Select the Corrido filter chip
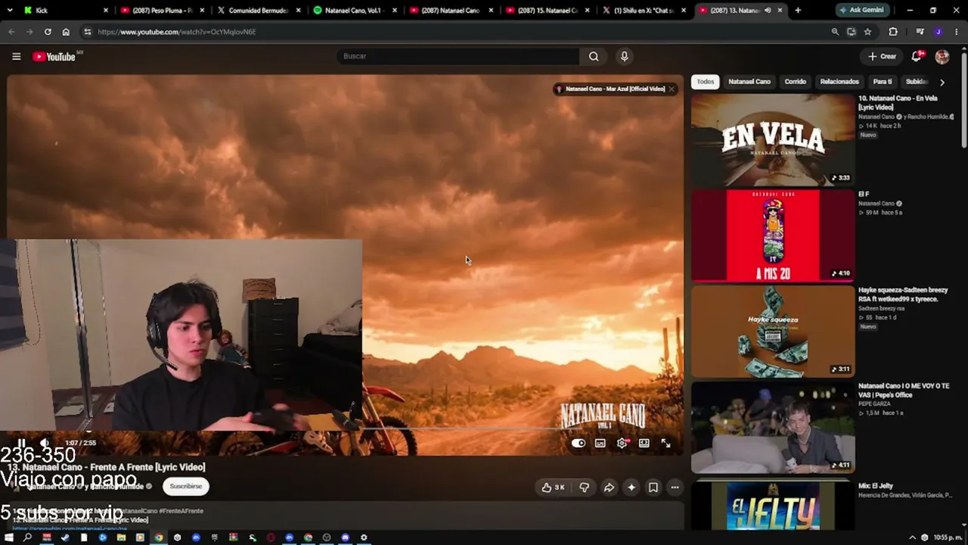Viewport: 968px width, 545px height. point(795,82)
